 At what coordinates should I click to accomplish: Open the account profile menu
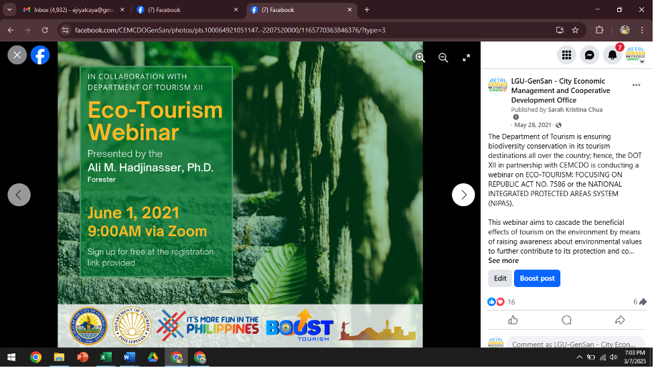[x=635, y=55]
